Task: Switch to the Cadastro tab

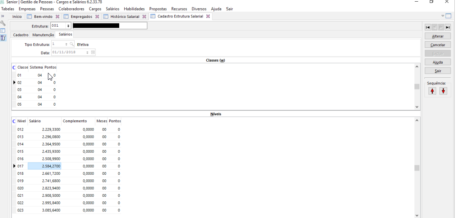Action: pos(21,35)
